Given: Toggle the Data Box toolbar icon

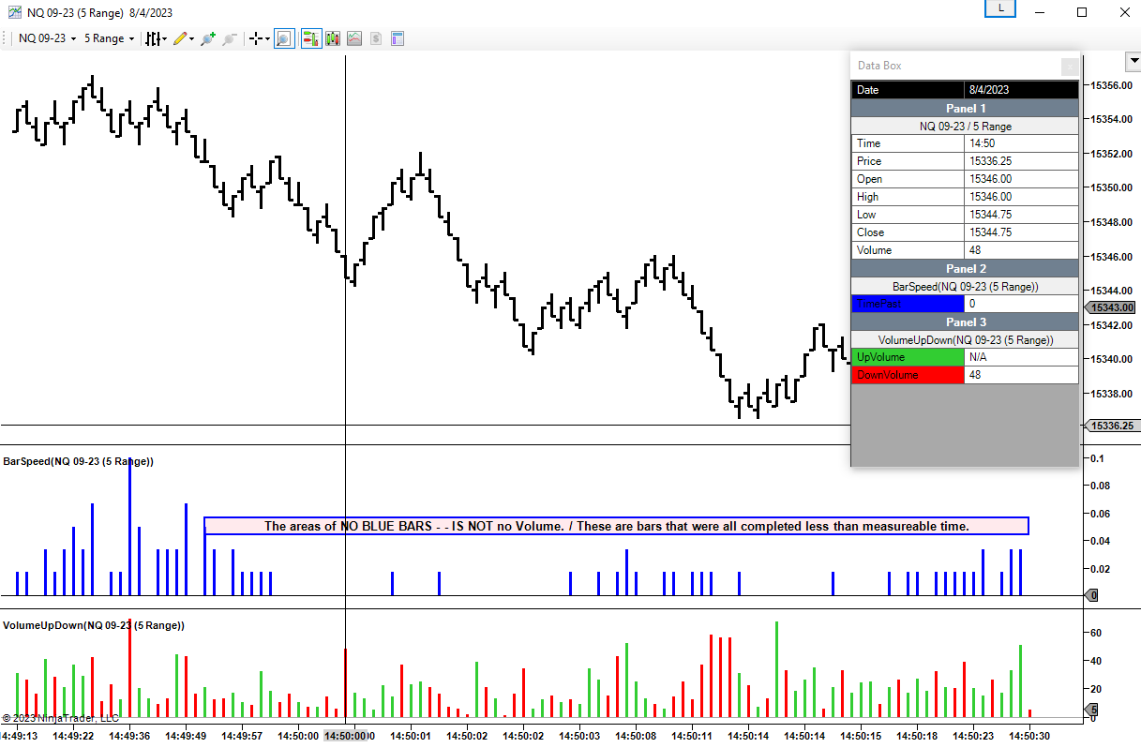Looking at the screenshot, I should coord(284,38).
